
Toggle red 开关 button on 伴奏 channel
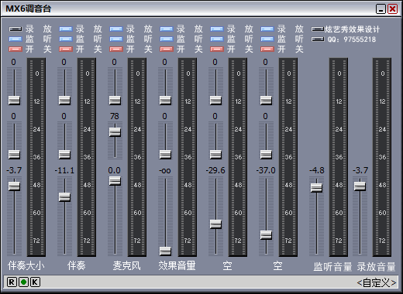point(66,49)
